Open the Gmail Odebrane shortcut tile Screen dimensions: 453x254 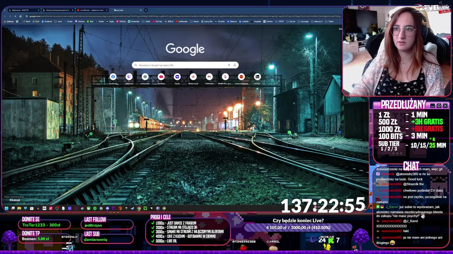[x=209, y=78]
